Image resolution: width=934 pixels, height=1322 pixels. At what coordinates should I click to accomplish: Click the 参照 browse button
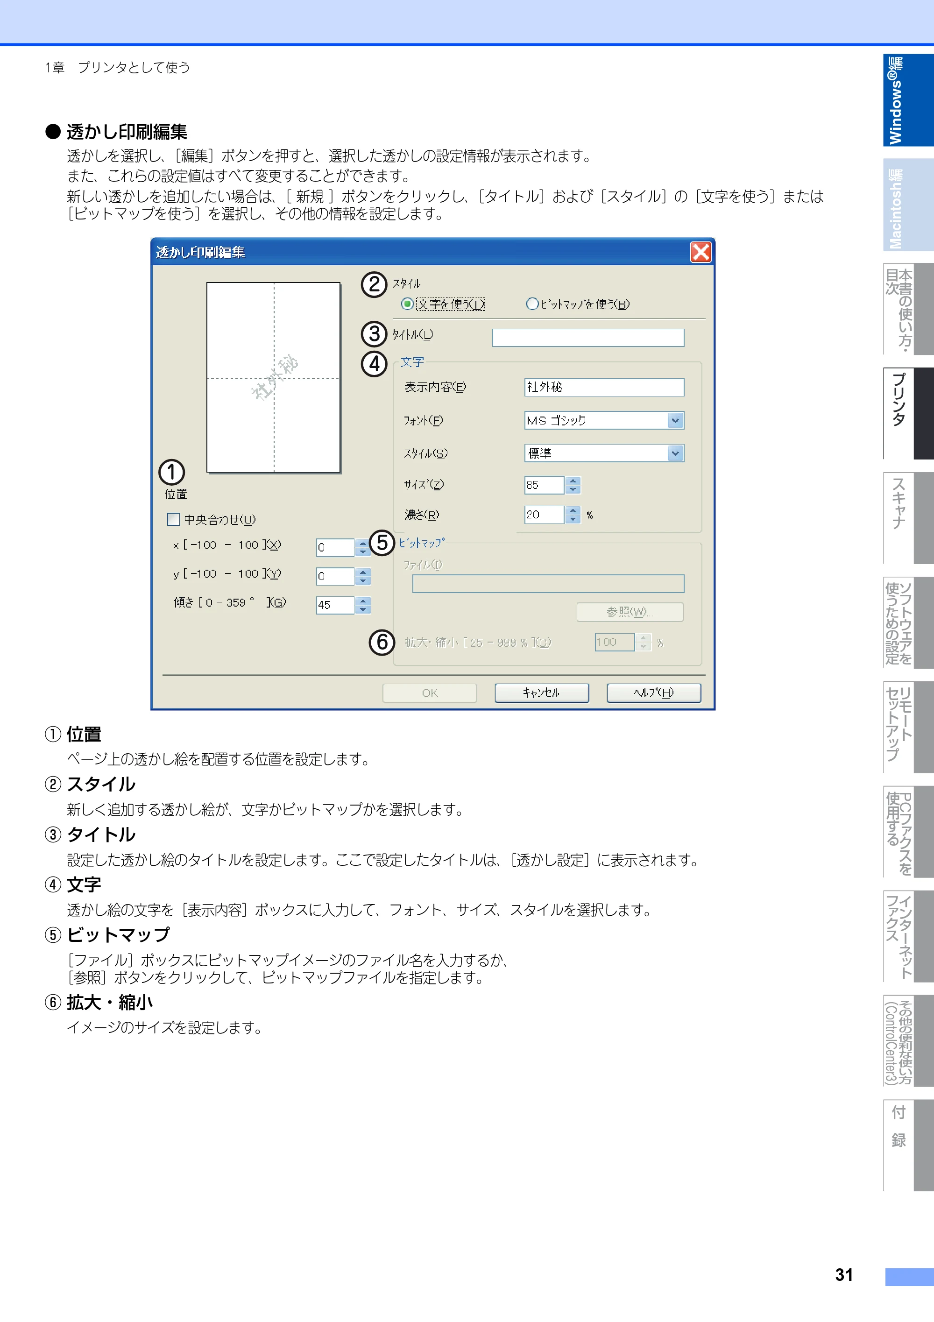[630, 611]
